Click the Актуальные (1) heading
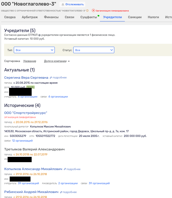Image resolution: width=172 pixels, height=198 pixels. (x=20, y=70)
